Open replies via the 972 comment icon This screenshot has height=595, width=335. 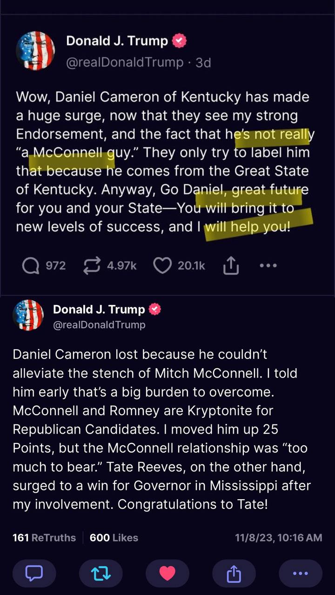pyautogui.click(x=31, y=266)
